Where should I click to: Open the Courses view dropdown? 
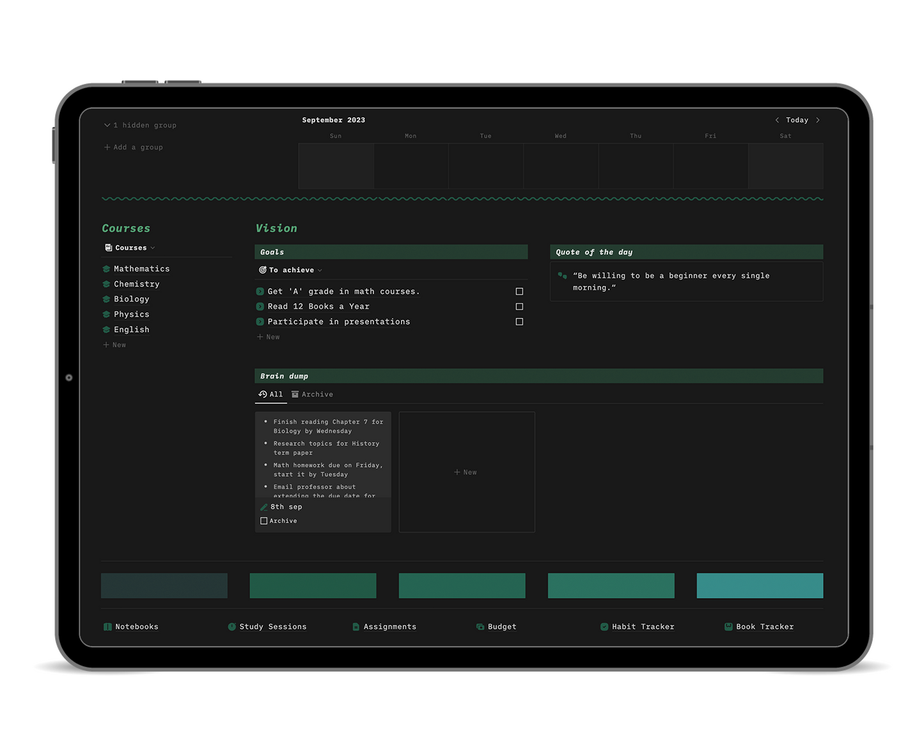130,248
